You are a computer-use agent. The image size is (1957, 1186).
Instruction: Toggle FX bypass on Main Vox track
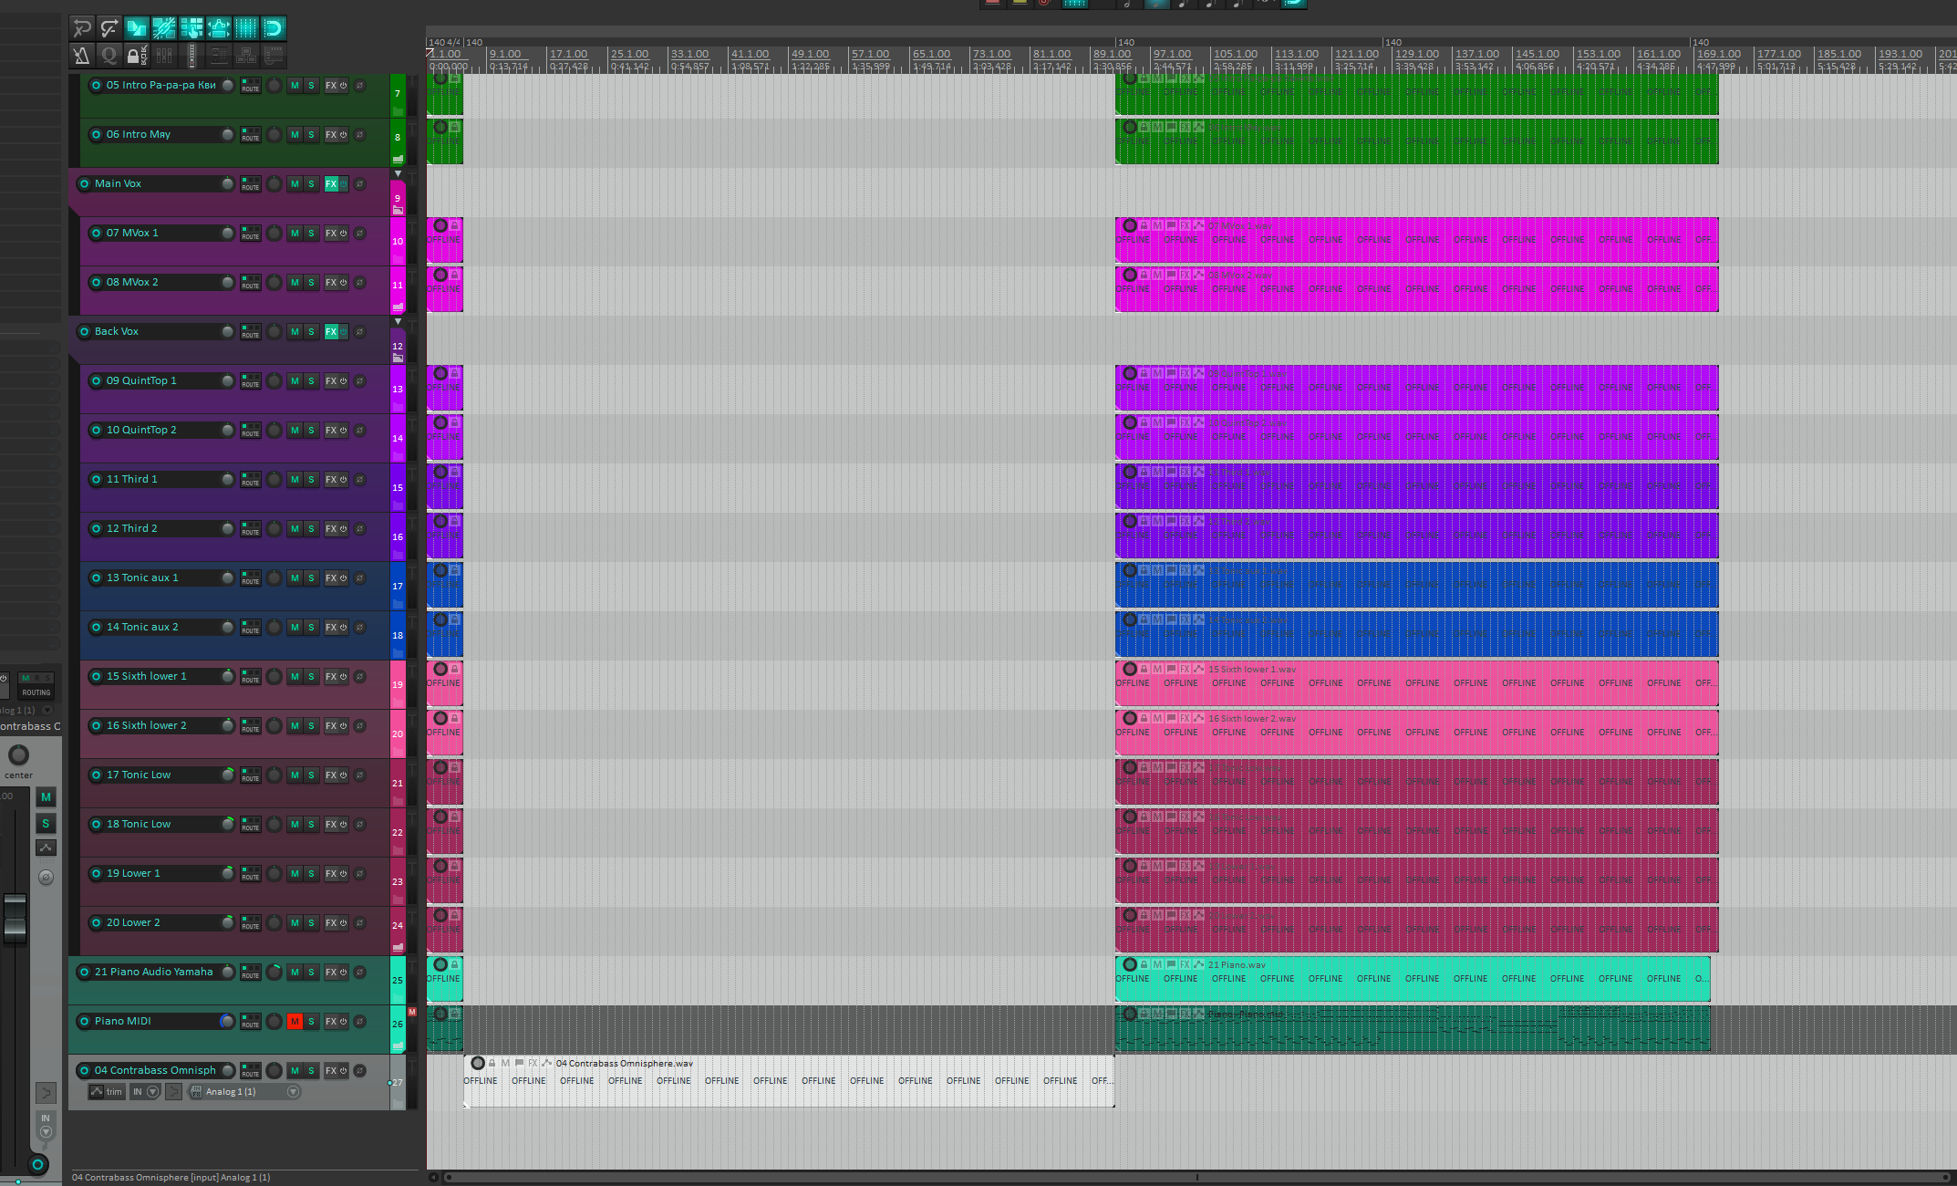point(344,184)
